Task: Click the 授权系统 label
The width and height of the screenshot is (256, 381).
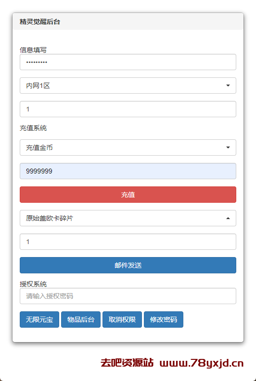Action: [x=33, y=284]
